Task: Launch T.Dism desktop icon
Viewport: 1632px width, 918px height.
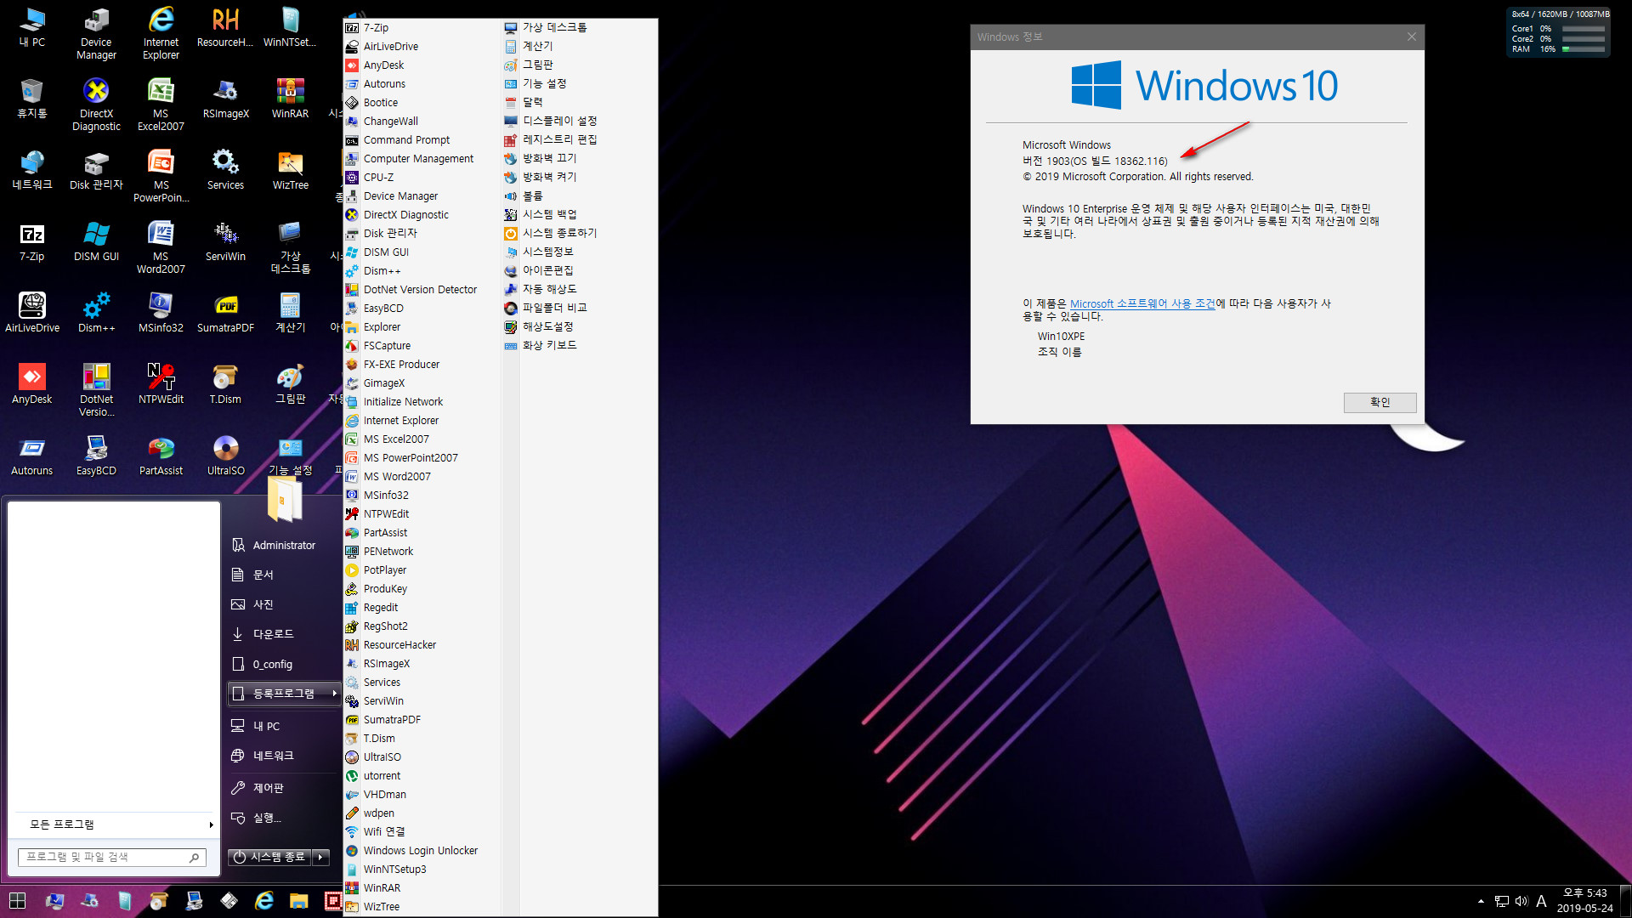Action: coord(225,384)
